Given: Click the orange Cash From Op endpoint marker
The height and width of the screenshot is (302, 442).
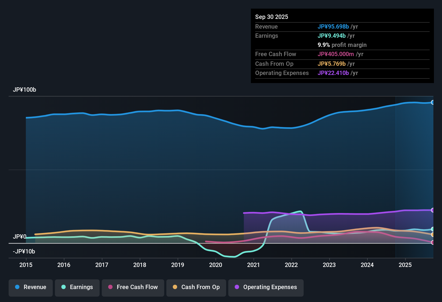Looking at the screenshot, I should [433, 235].
